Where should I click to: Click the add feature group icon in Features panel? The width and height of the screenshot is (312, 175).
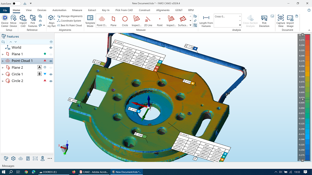point(3,42)
